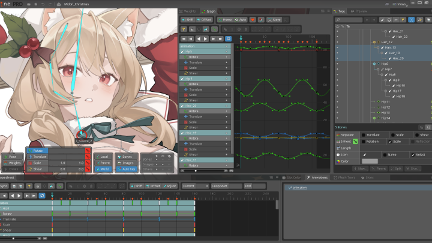Image resolution: width=432 pixels, height=243 pixels.
Task: Click the bone filter icon in tree toolbar
Action: [x=382, y=20]
